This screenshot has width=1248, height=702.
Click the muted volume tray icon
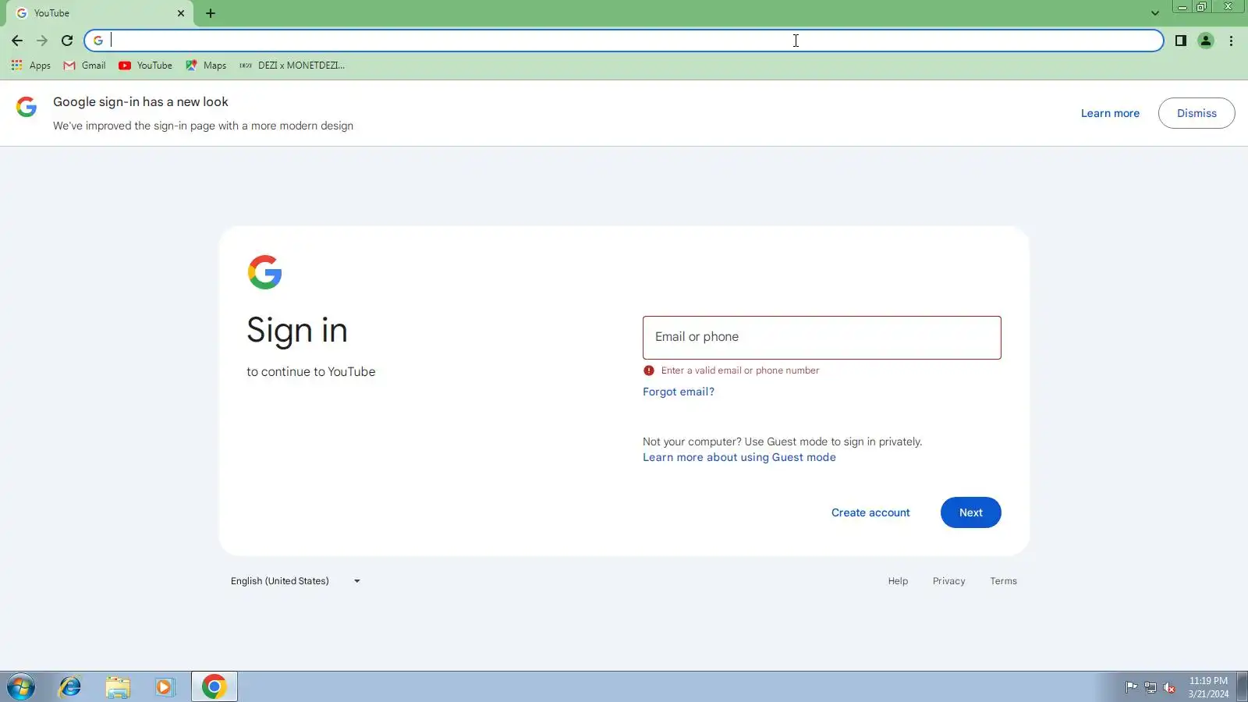pos(1169,687)
